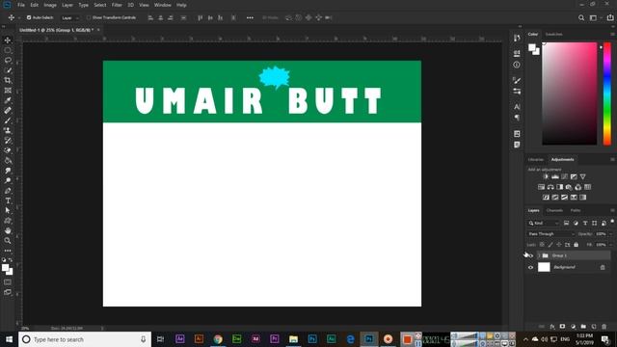This screenshot has width=617, height=347.
Task: Create a new group using the folder icon
Action: [x=583, y=327]
